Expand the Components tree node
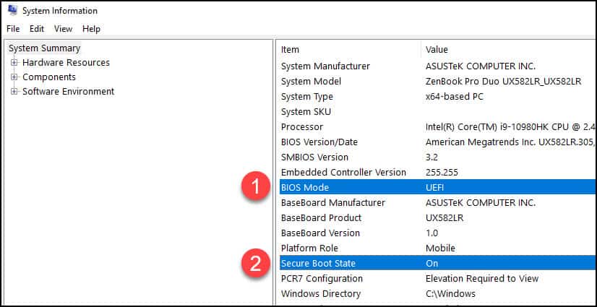Viewport: 597px width, 307px height. 14,77
